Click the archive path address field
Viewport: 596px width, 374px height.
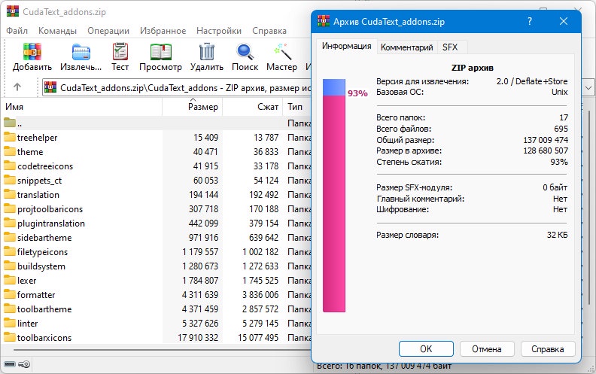(x=177, y=88)
